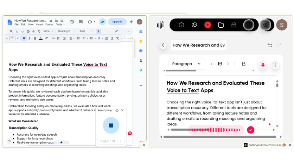Click the Upgrade button

(117, 22)
